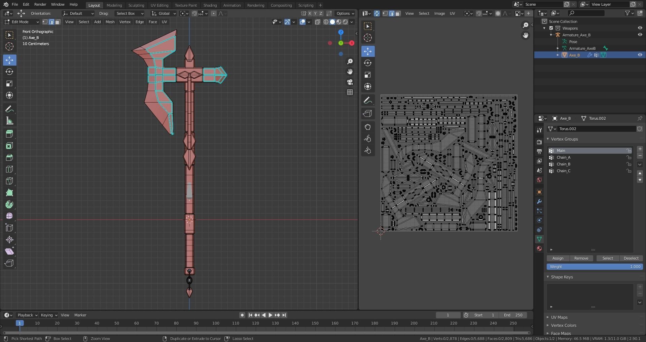
Task: Select the Scale tool in 3D viewport
Action: coord(9,84)
